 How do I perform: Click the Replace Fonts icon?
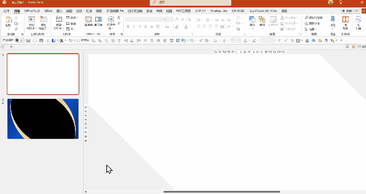coord(312,23)
